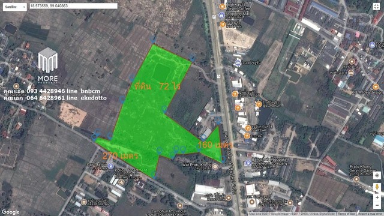Click the Gas Station map pin

110,166
